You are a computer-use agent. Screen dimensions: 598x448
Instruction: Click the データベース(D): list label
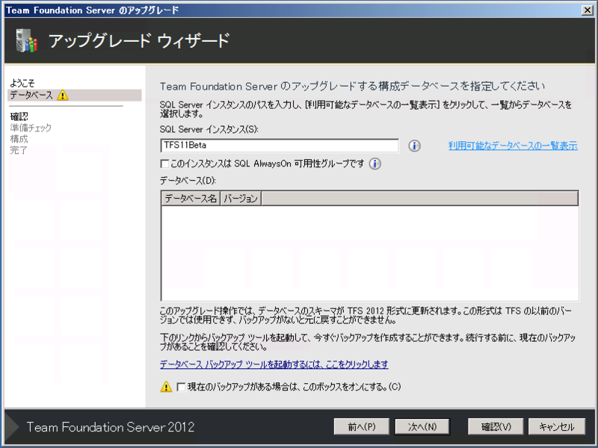tap(188, 181)
